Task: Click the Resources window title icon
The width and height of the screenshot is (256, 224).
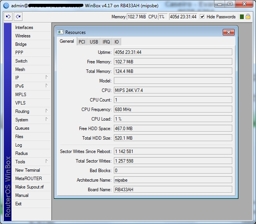Action: tap(60, 32)
